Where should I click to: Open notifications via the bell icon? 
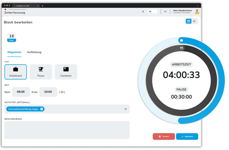coord(143,12)
